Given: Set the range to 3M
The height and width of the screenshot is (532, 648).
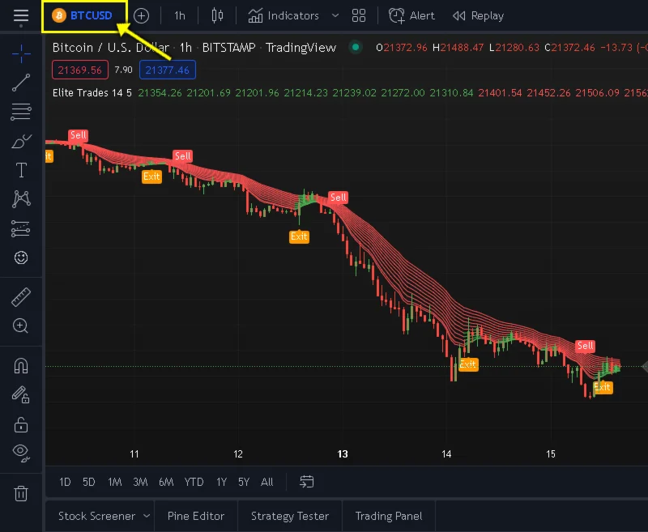Looking at the screenshot, I should (x=140, y=482).
